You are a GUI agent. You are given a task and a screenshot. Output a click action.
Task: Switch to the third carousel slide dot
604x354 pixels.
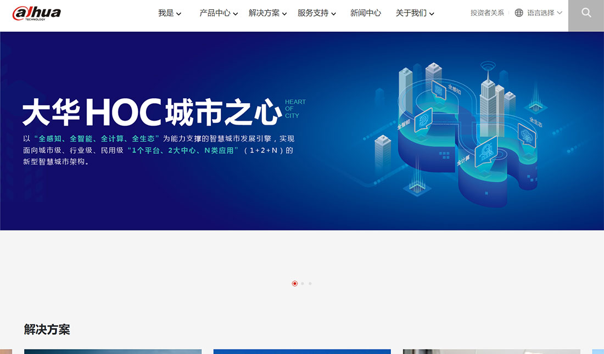310,284
